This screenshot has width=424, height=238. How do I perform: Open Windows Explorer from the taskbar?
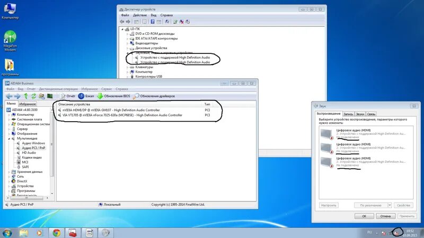pyautogui.click(x=23, y=233)
